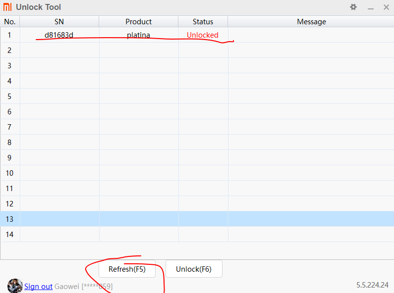Image resolution: width=394 pixels, height=293 pixels.
Task: Select serial number d81683d
Action: pos(59,35)
